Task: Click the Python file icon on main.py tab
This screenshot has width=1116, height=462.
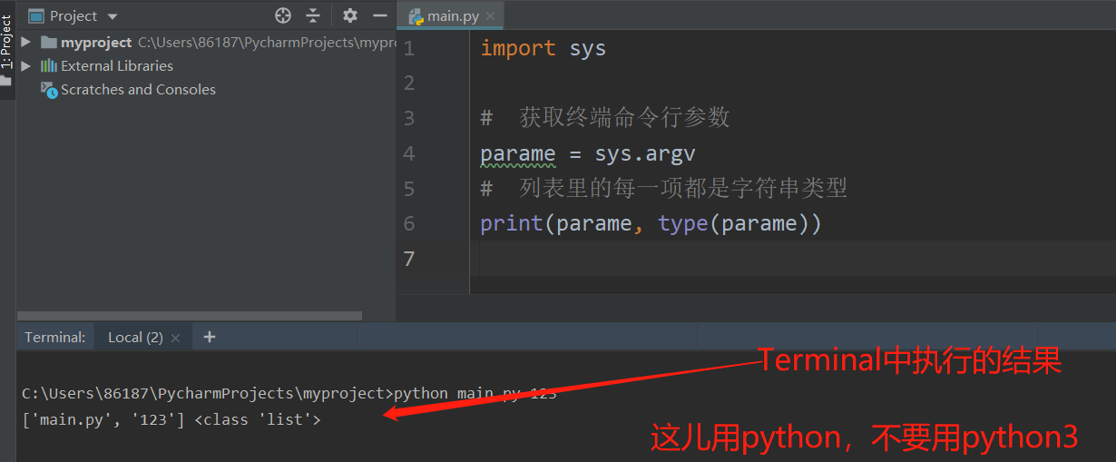Action: [x=416, y=15]
